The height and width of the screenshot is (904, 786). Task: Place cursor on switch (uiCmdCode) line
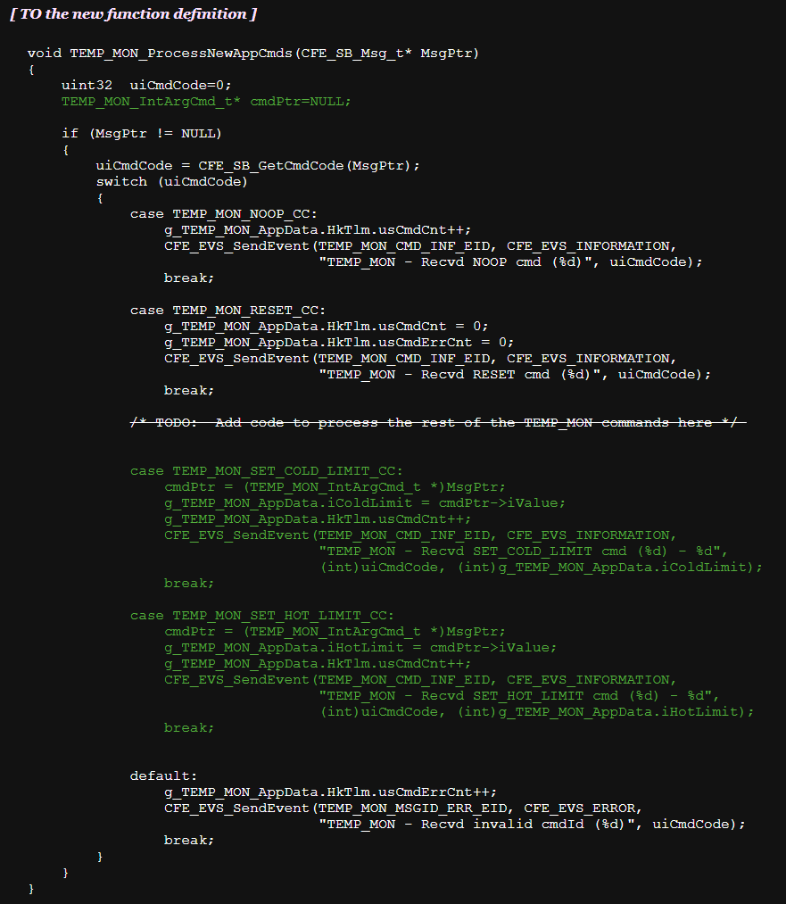tap(171, 182)
